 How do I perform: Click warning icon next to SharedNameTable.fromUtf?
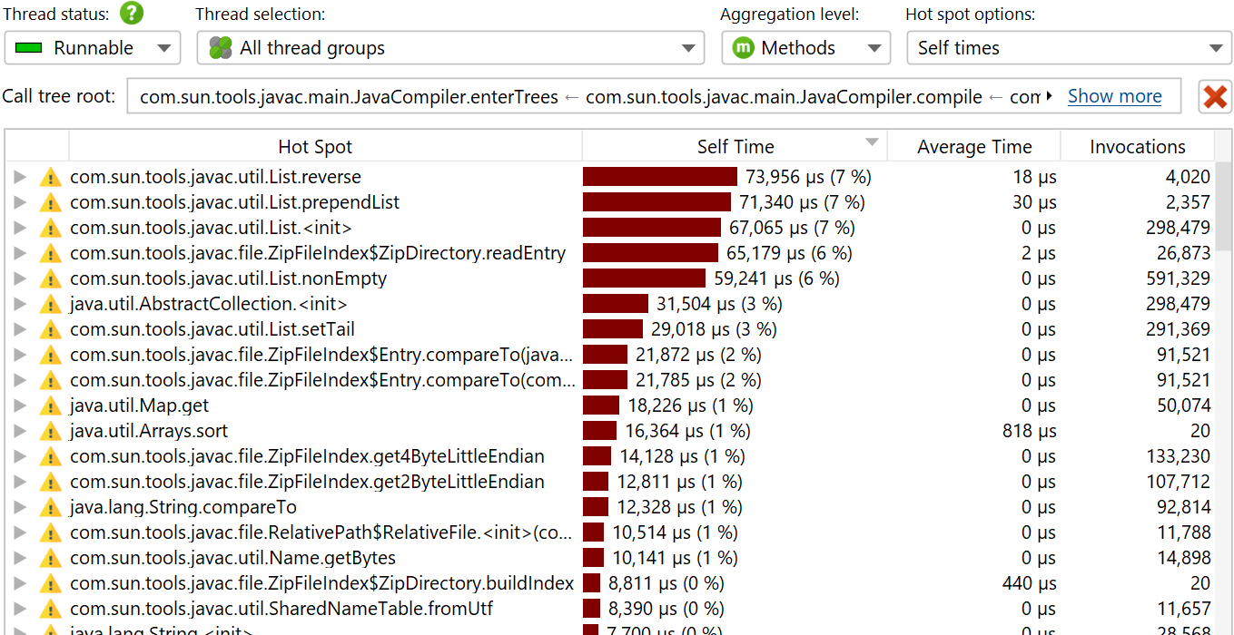point(51,609)
